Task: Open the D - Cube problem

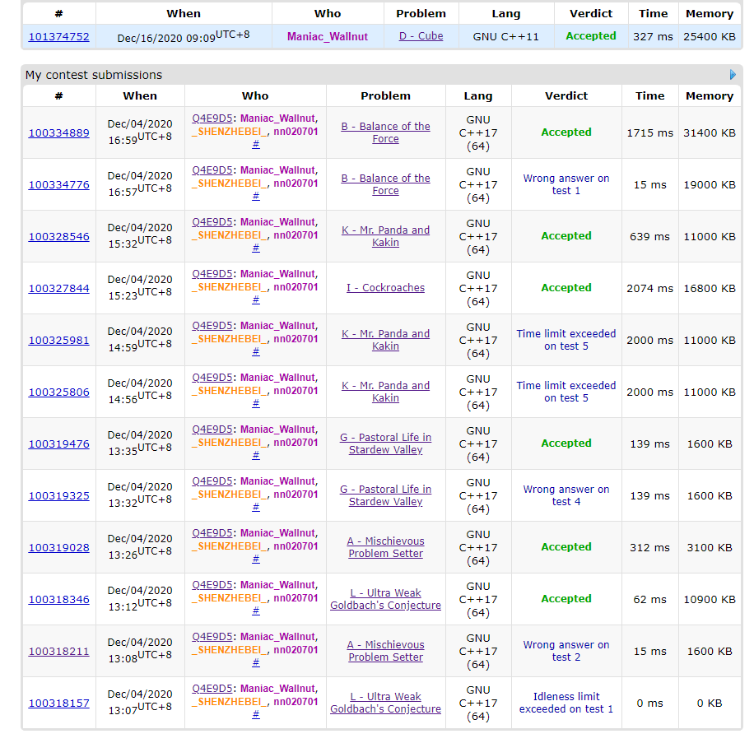Action: tap(421, 36)
